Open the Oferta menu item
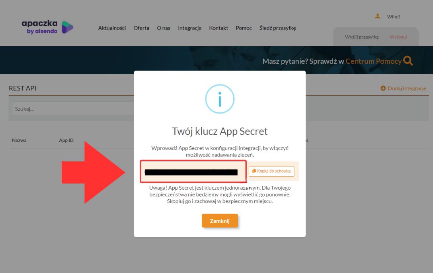 point(141,28)
